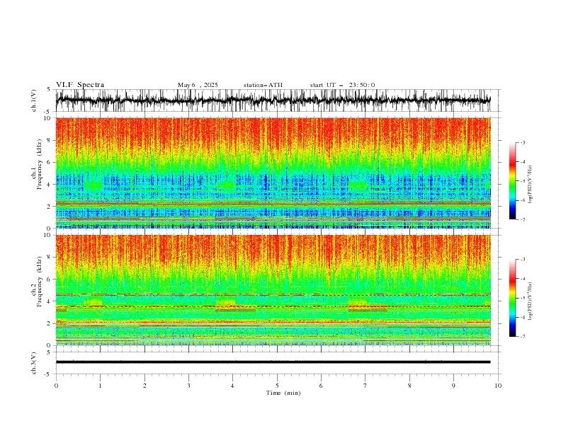Click the ch.2 PSD color scale bar
The width and height of the screenshot is (561, 433).
coord(513,298)
